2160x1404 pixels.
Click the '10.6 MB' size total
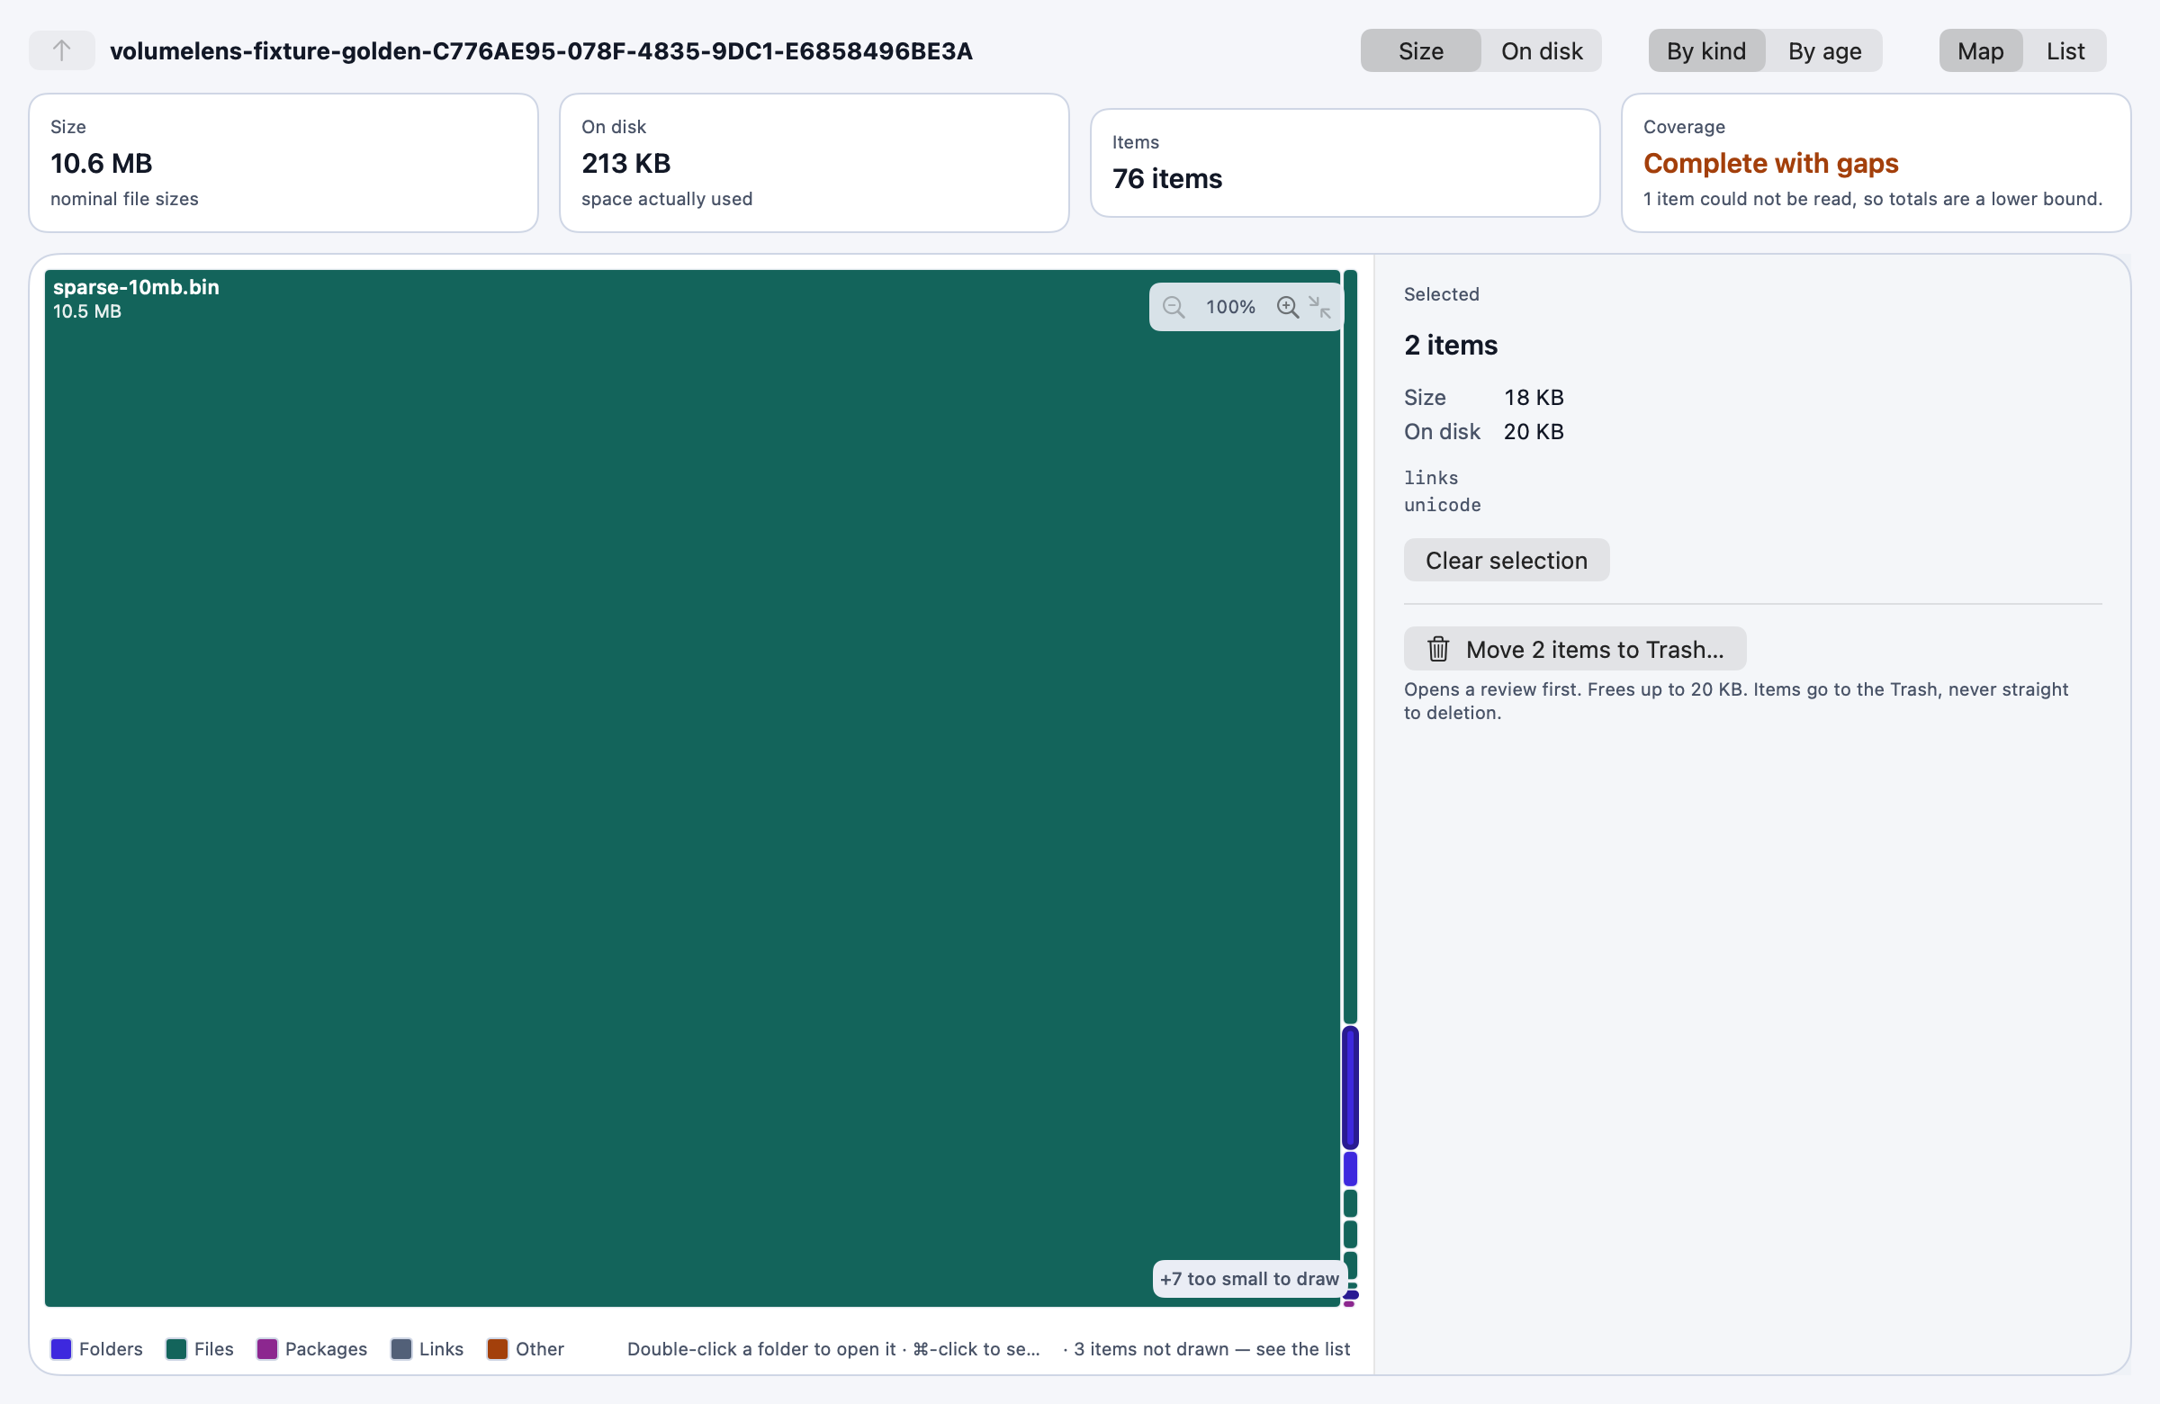102,164
